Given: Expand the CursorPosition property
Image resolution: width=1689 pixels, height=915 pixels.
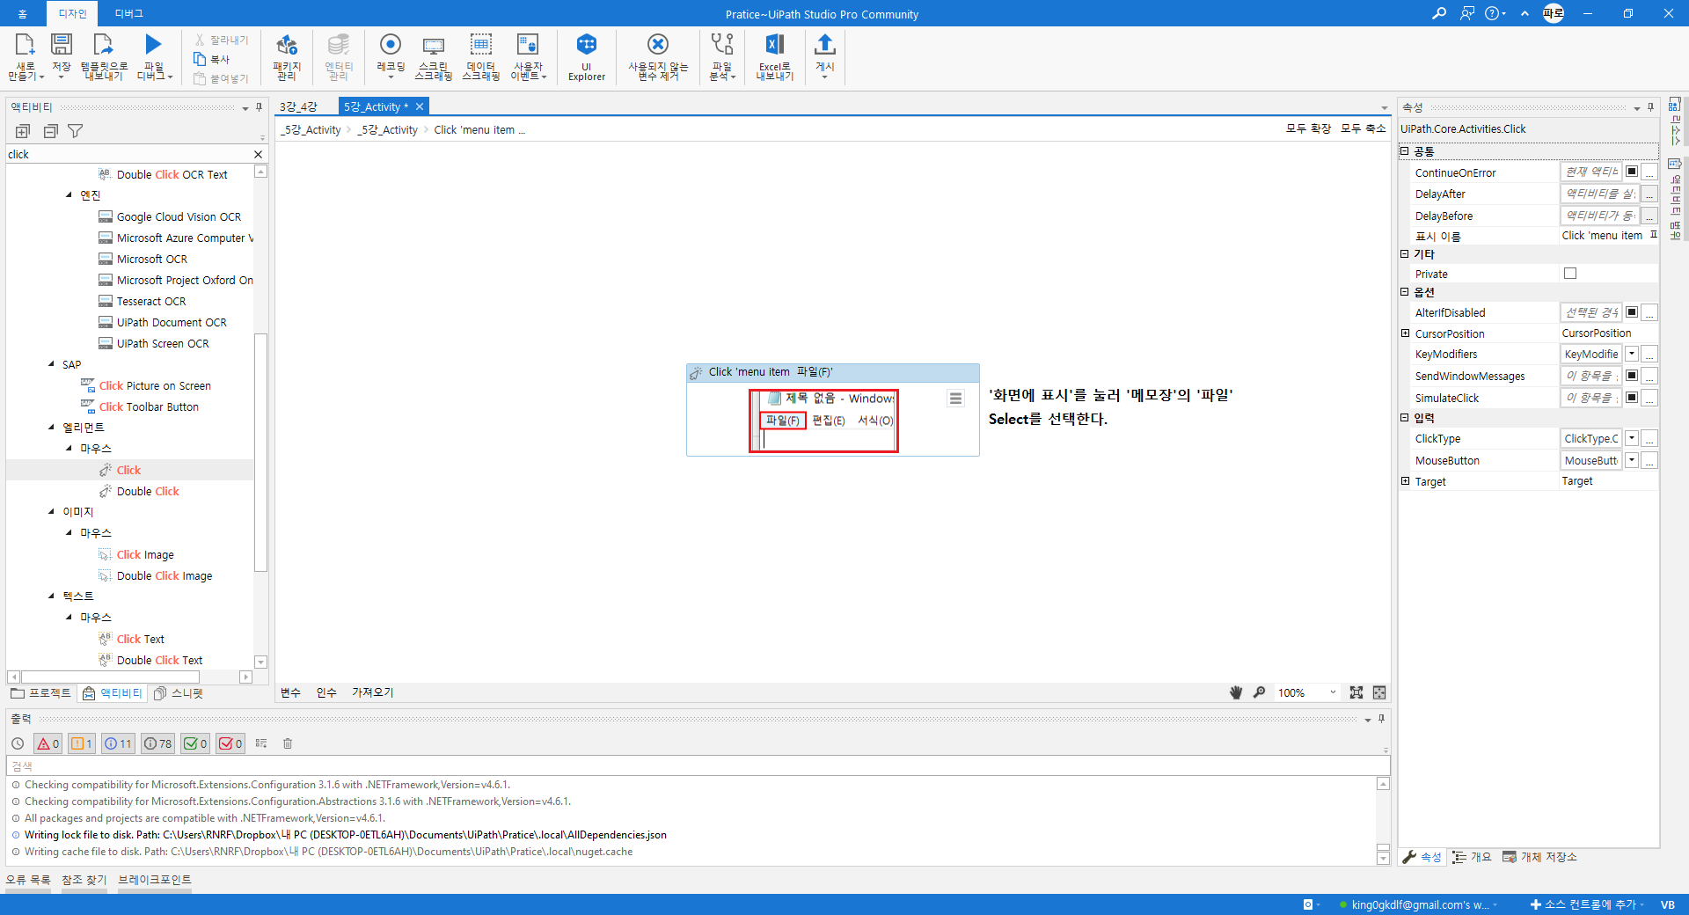Looking at the screenshot, I should coord(1406,333).
